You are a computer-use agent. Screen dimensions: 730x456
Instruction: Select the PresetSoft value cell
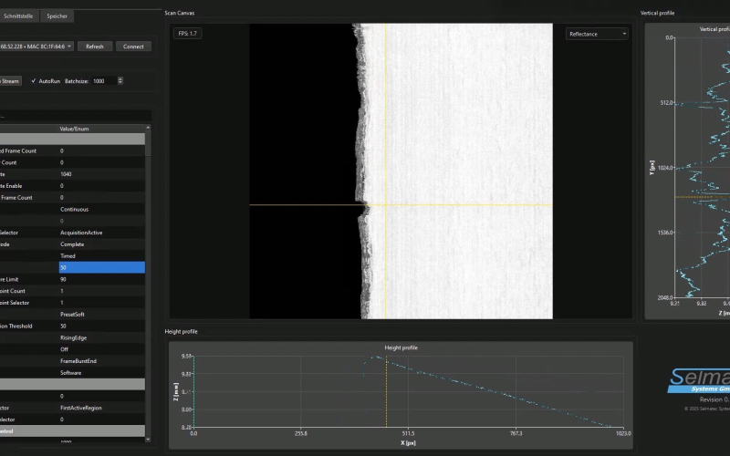coord(101,315)
